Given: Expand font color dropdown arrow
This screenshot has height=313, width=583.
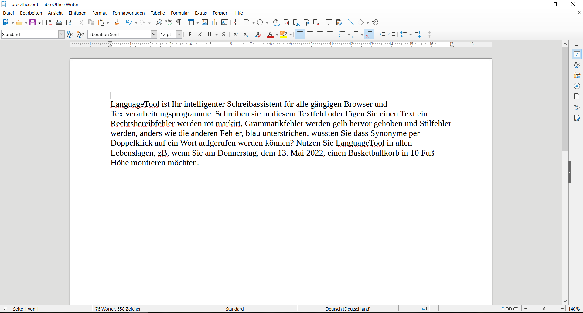Looking at the screenshot, I should point(277,35).
